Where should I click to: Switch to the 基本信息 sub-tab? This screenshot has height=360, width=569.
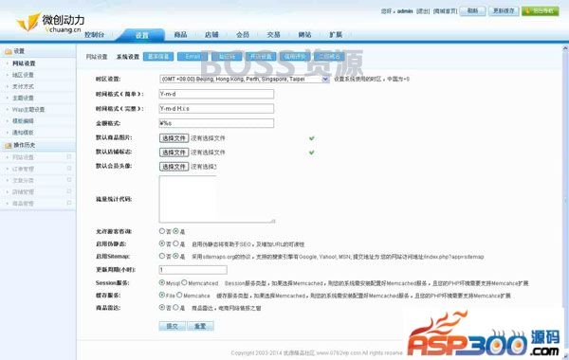coord(158,57)
